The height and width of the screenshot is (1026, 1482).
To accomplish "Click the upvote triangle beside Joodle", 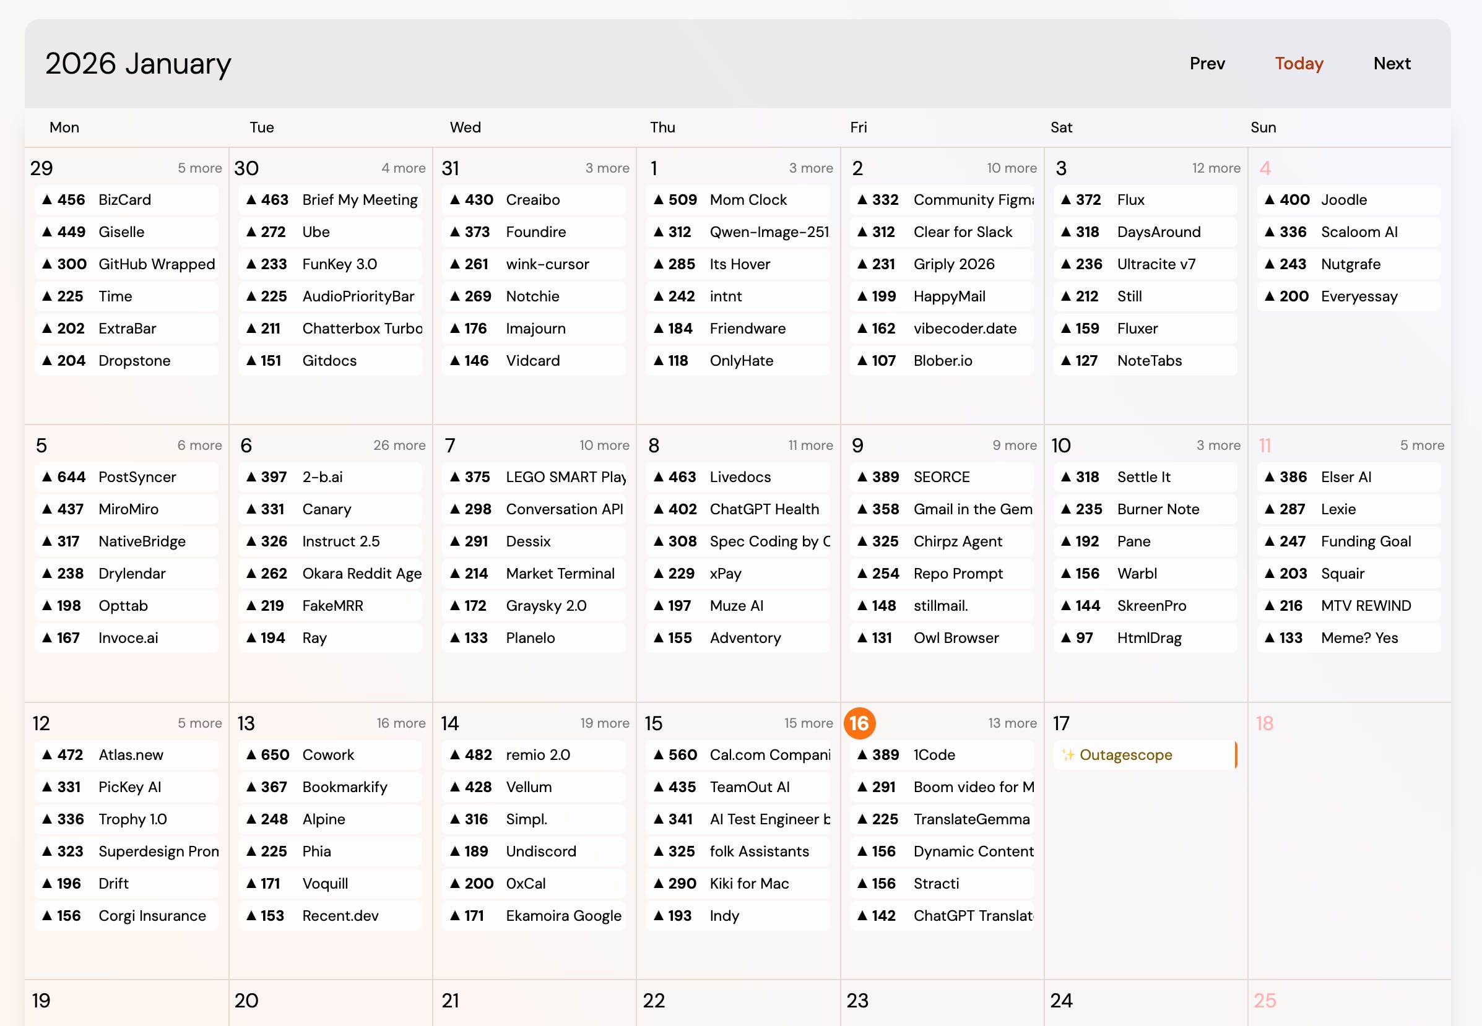I will point(1269,200).
